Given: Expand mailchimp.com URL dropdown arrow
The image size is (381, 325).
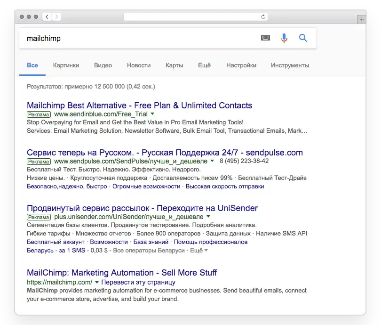Looking at the screenshot, I should click(97, 282).
